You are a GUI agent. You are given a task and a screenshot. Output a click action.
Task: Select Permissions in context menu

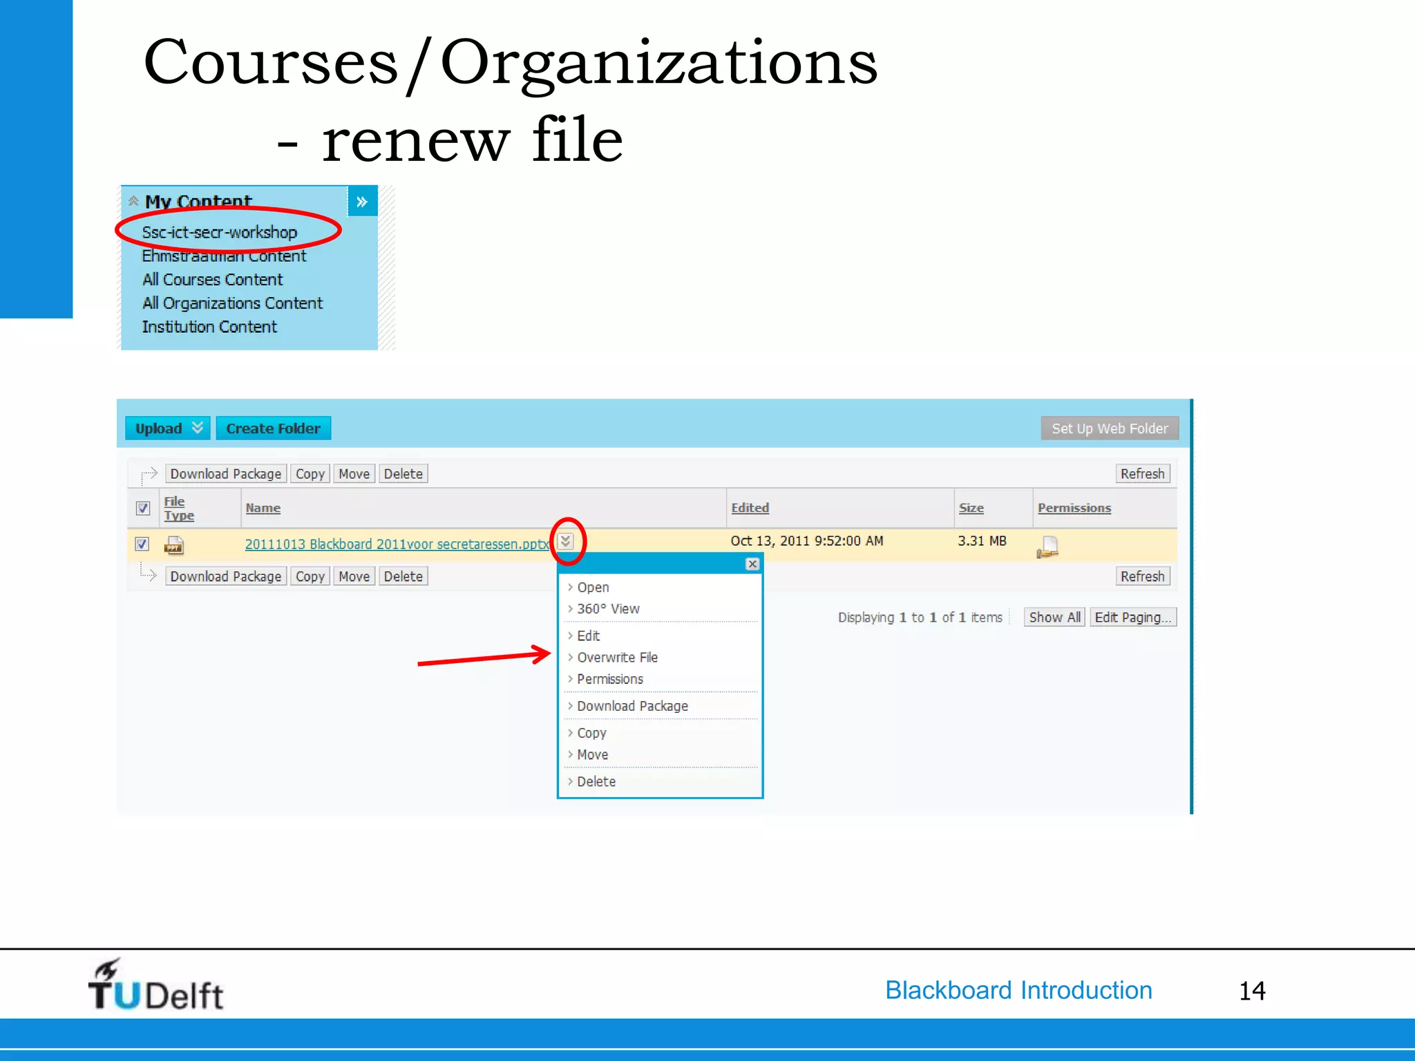pyautogui.click(x=610, y=680)
